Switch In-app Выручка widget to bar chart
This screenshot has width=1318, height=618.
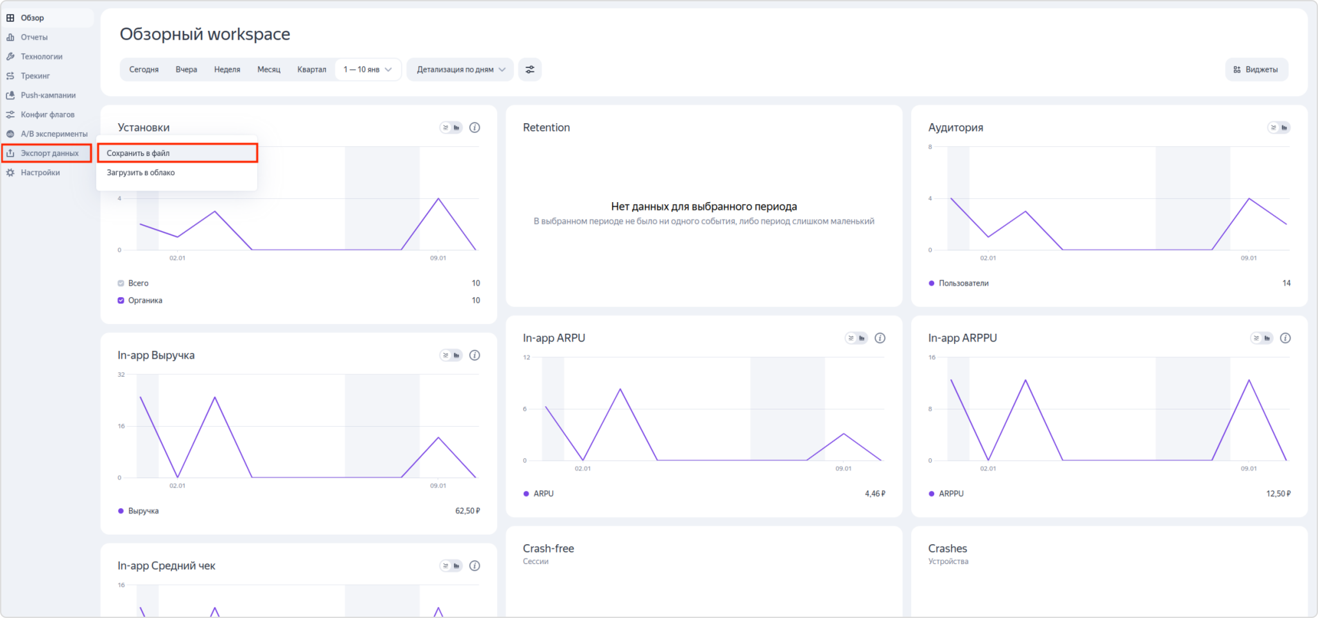coord(456,356)
